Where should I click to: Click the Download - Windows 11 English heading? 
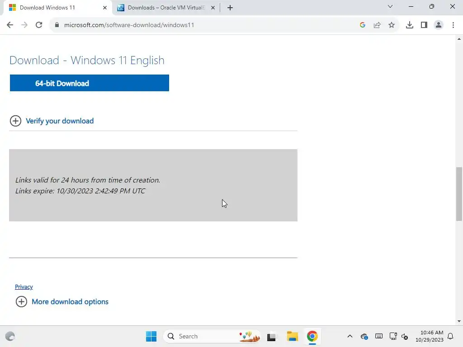click(87, 60)
